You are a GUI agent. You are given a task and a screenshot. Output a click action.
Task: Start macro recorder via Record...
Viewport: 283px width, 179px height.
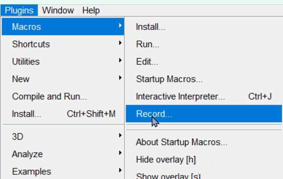tap(204, 114)
